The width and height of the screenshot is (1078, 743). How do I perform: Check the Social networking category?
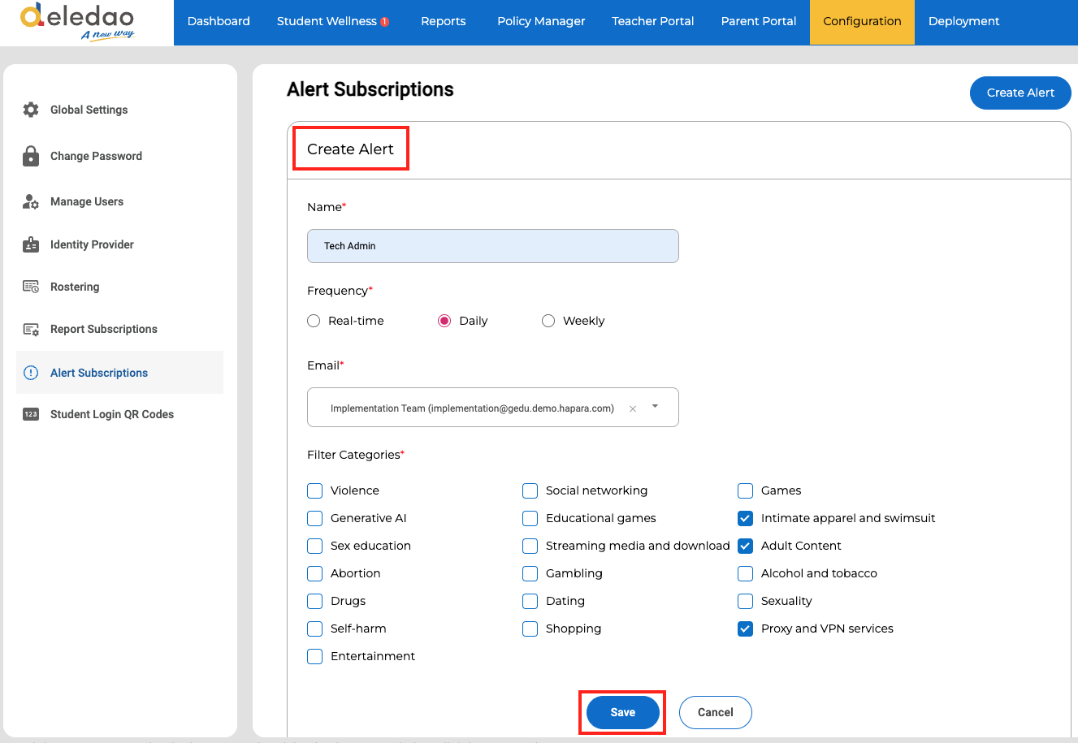coord(530,490)
